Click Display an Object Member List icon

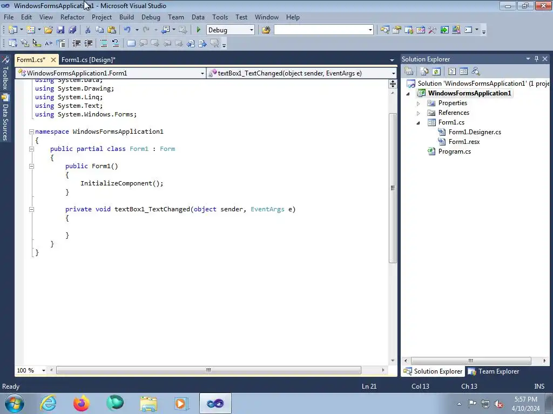[13, 43]
